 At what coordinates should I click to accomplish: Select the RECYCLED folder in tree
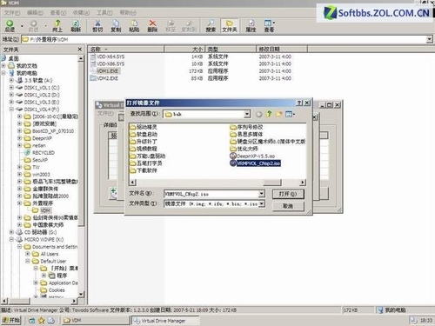(43, 153)
